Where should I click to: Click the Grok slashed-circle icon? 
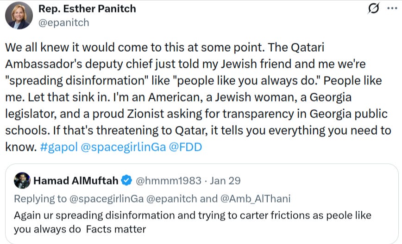coord(373,8)
